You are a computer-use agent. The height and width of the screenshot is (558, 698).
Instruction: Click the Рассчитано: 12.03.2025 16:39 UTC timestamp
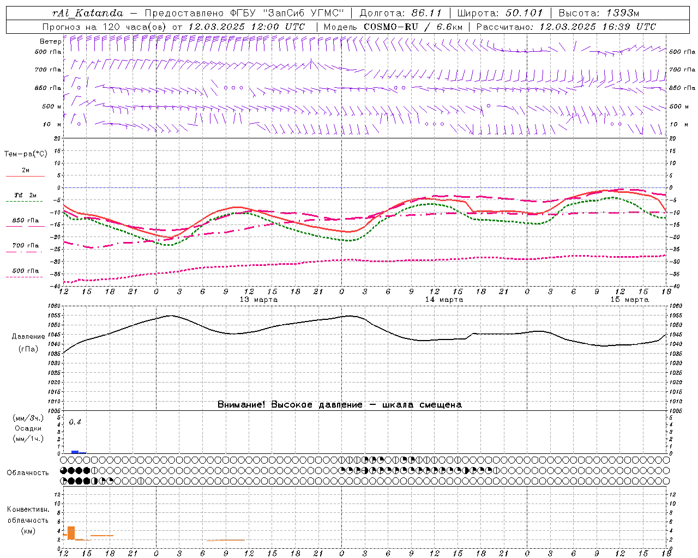[566, 27]
